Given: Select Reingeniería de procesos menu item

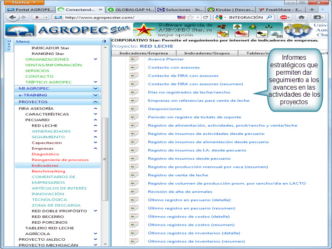Looking at the screenshot, I should click(60, 160).
